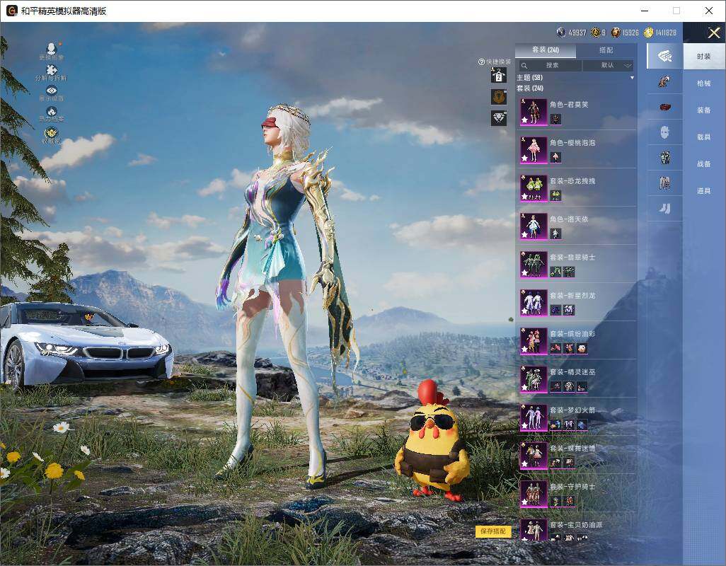Select the 套装-恐龙拽拽 outfit thumbnail
Image resolution: width=726 pixels, height=566 pixels.
coord(534,188)
